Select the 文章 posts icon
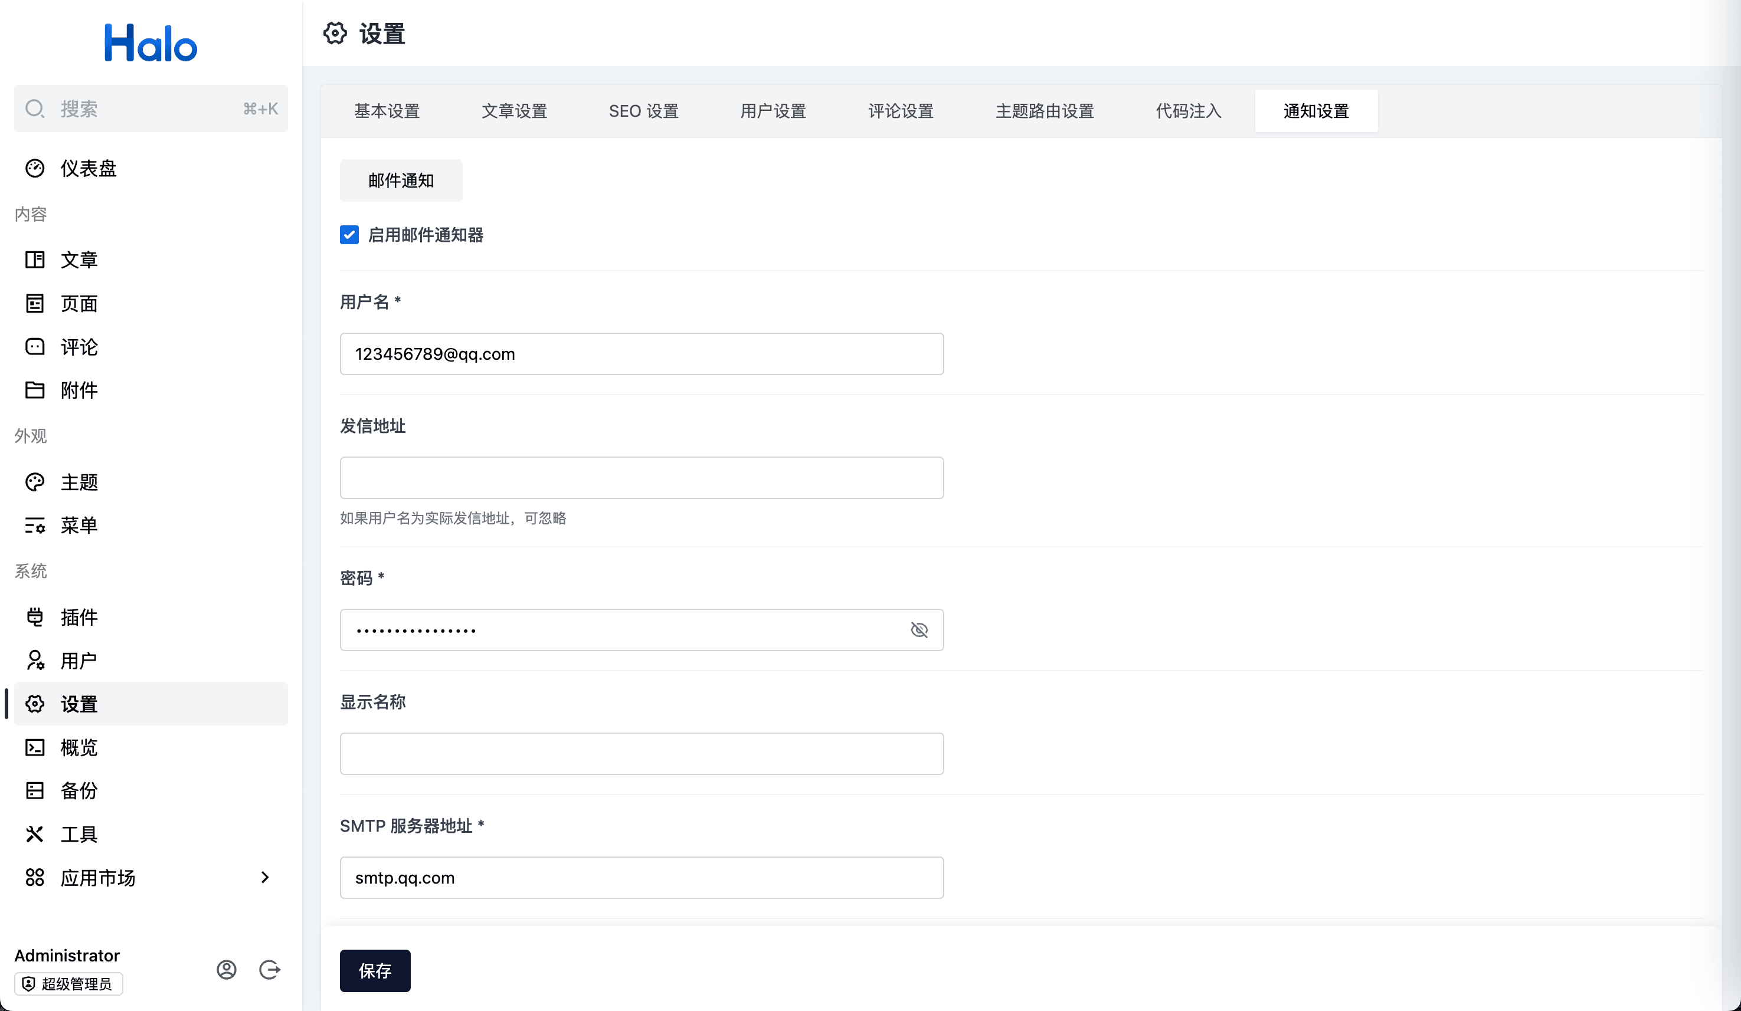This screenshot has height=1011, width=1741. click(x=35, y=260)
